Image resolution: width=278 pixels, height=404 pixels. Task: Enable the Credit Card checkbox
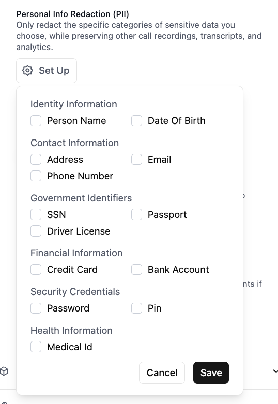(x=36, y=270)
